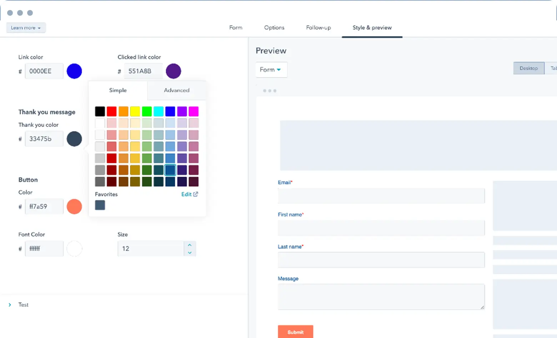Pick the black swatch in palette
Viewport: 557px width, 338px height.
point(100,111)
